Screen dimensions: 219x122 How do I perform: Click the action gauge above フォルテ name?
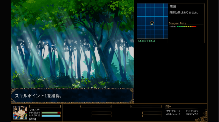pyautogui.click(x=45, y=107)
